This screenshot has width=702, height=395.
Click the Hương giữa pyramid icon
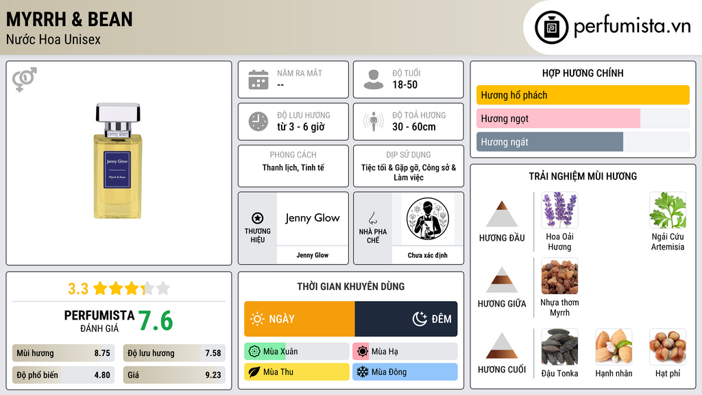click(502, 280)
